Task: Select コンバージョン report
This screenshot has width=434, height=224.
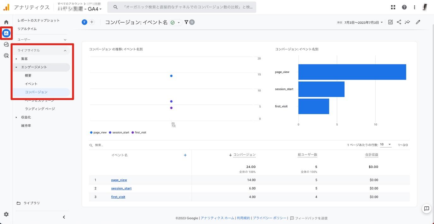Action: [x=36, y=92]
